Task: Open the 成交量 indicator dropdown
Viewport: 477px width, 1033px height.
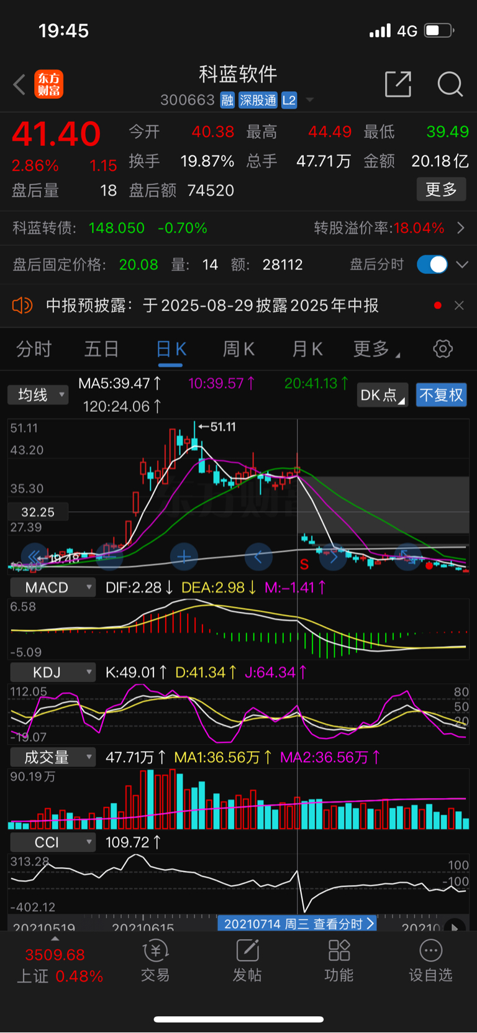Action: tap(53, 757)
